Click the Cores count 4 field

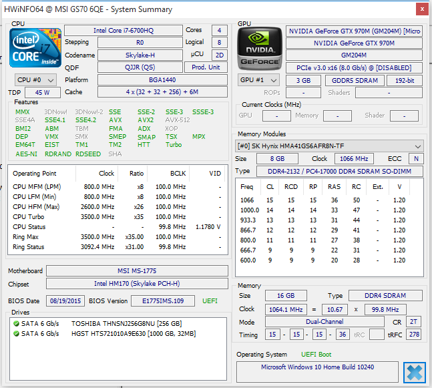219,30
